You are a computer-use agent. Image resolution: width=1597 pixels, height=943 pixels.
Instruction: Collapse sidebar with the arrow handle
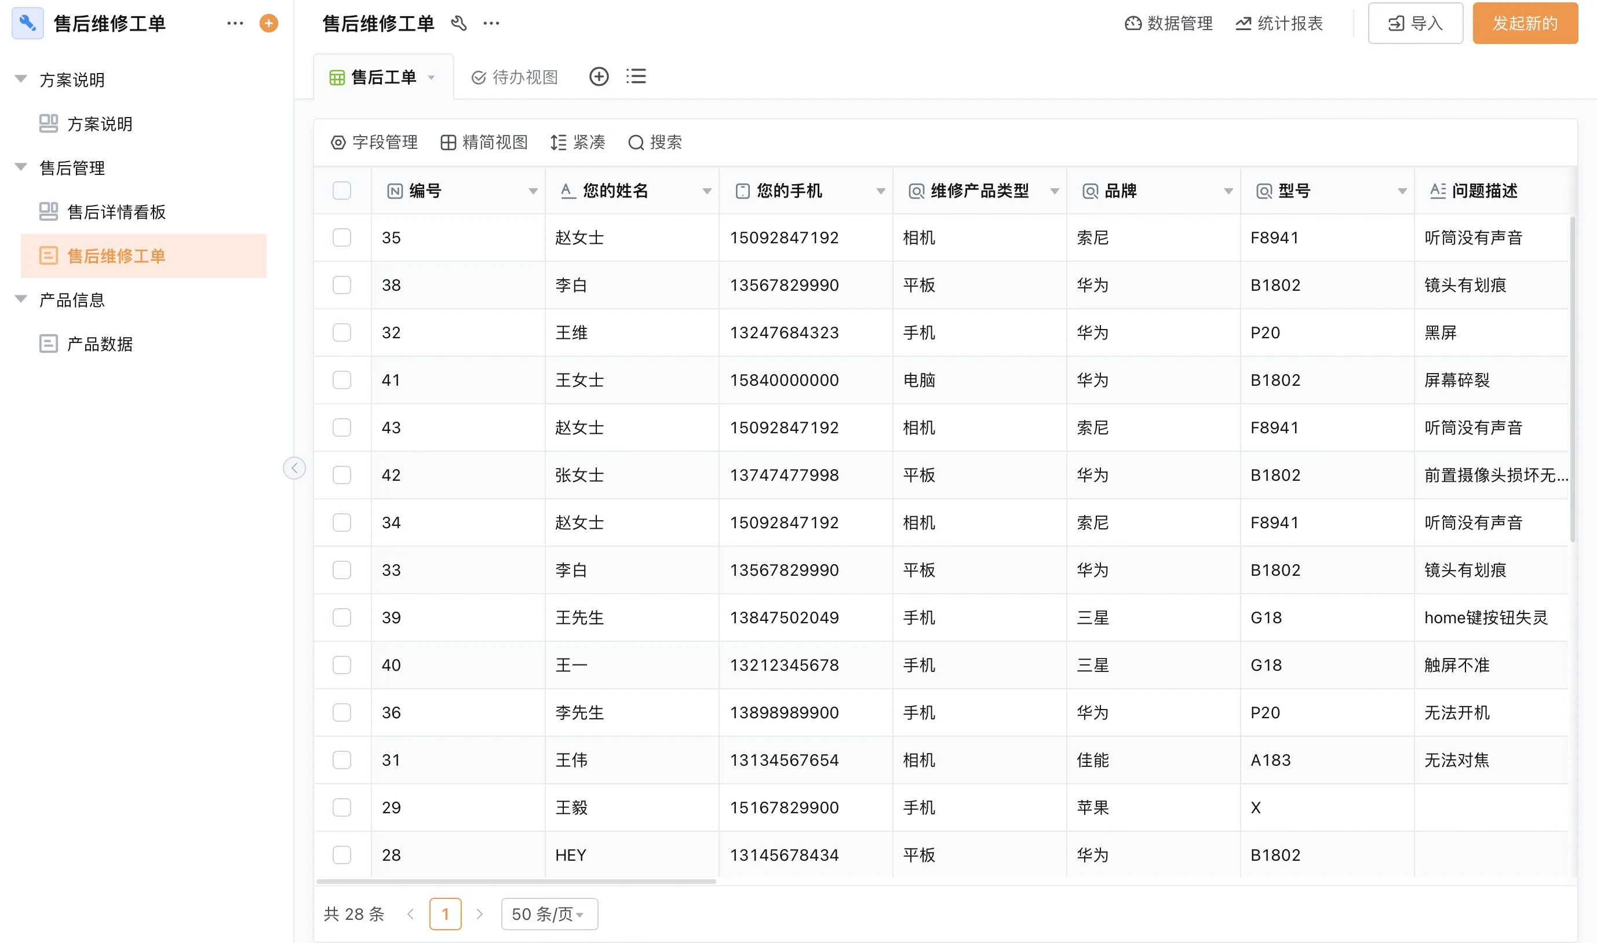pos(294,469)
